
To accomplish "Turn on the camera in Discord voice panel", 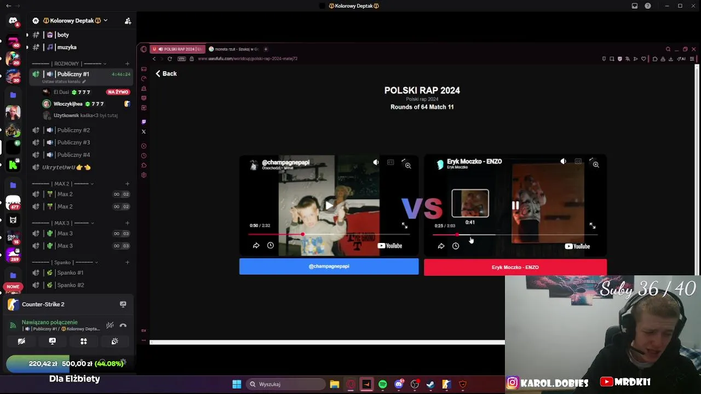I will click(21, 341).
